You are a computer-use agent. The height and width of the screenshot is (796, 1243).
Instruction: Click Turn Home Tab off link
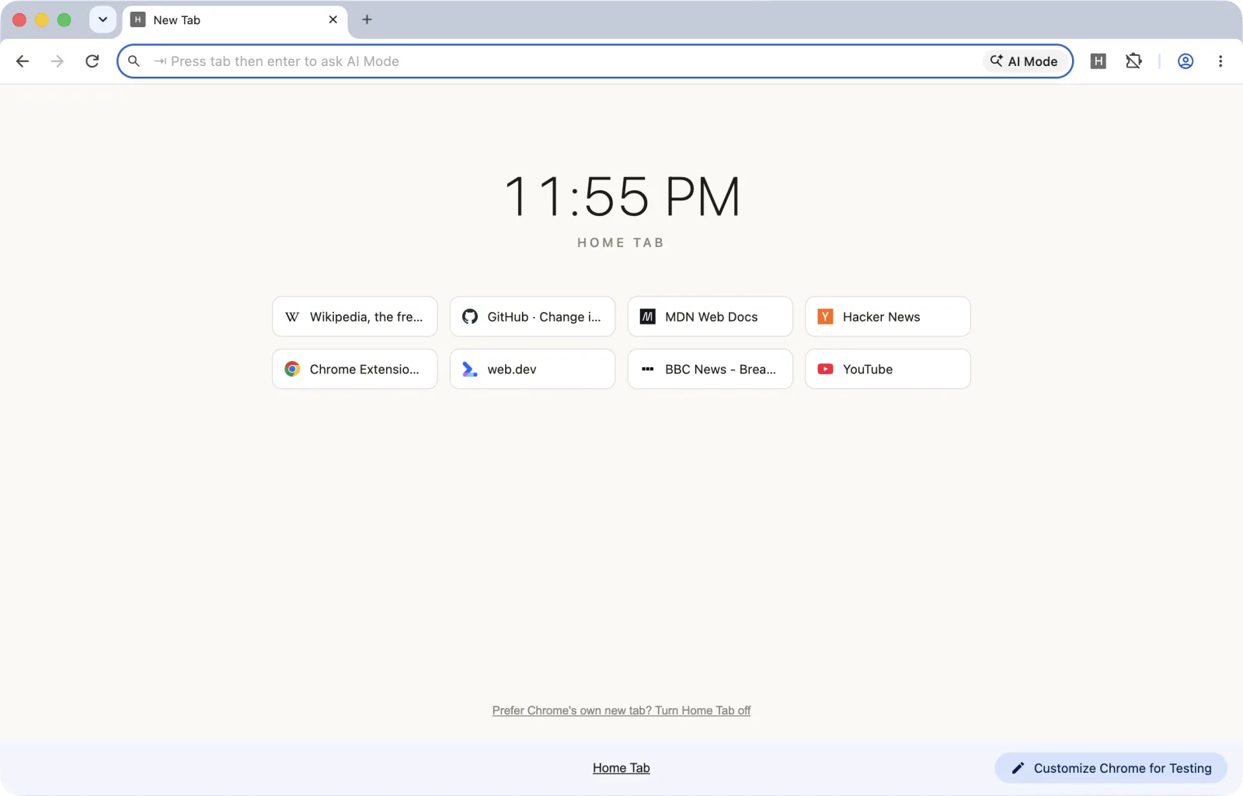[621, 711]
